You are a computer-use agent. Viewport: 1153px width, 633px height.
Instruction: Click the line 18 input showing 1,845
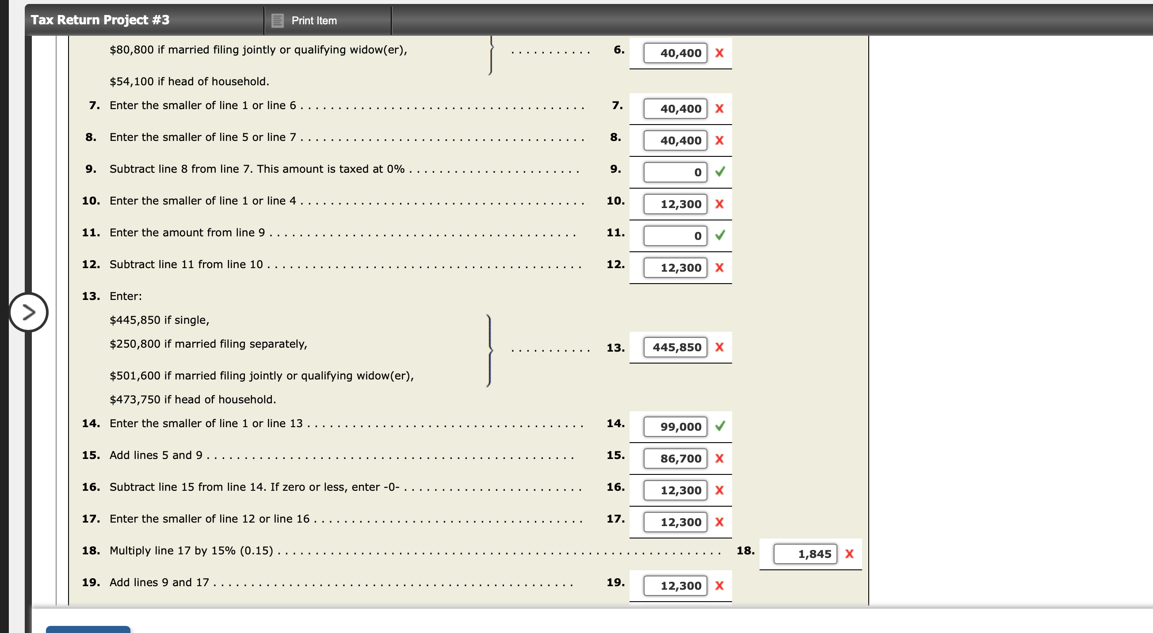pyautogui.click(x=804, y=553)
